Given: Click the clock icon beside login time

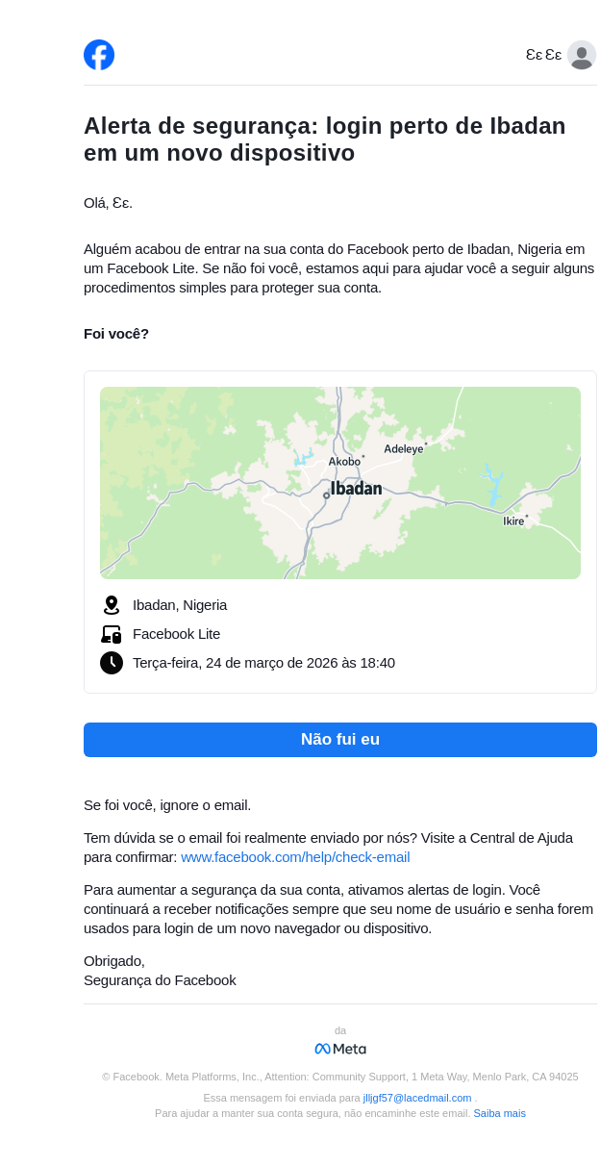Looking at the screenshot, I should click(x=112, y=663).
